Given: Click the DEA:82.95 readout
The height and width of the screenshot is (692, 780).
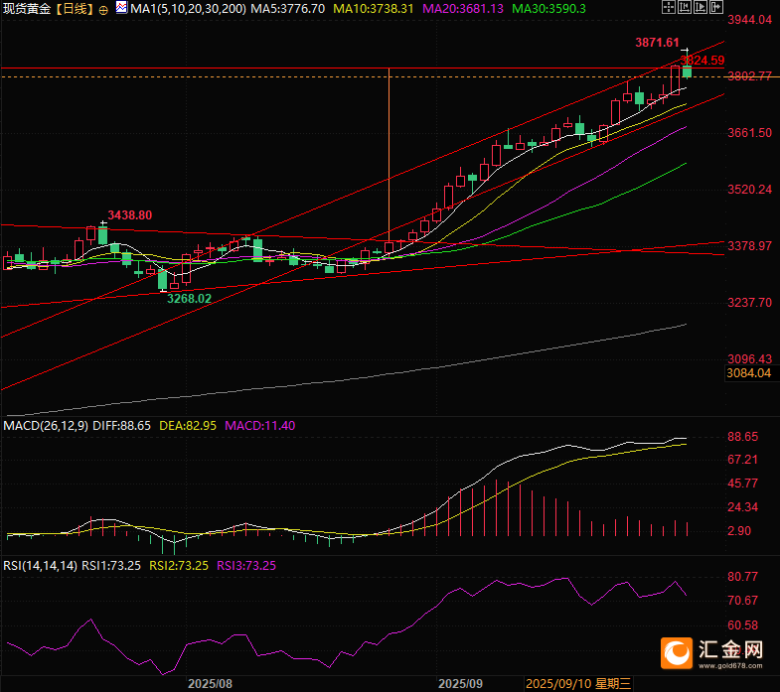Looking at the screenshot, I should tap(188, 426).
